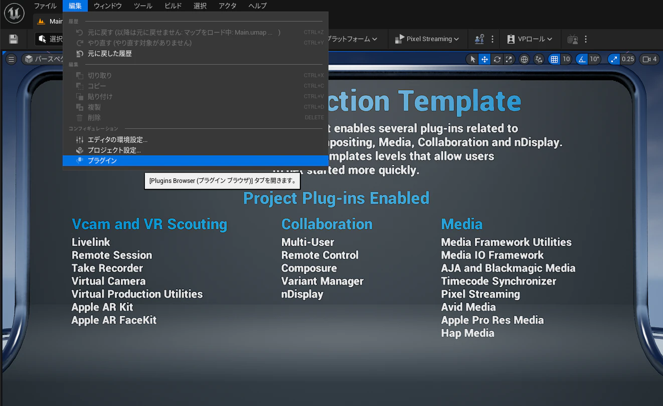Save the level with the floppy disk icon
This screenshot has width=663, height=406.
click(x=14, y=39)
